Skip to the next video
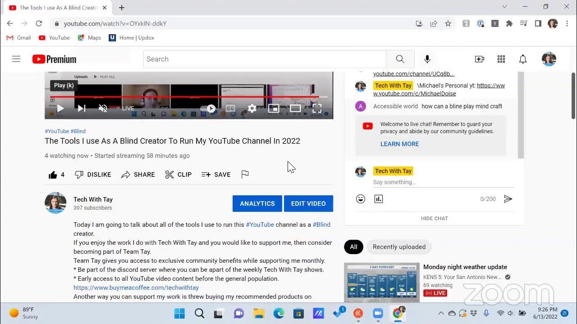The width and height of the screenshot is (577, 324). click(x=82, y=108)
